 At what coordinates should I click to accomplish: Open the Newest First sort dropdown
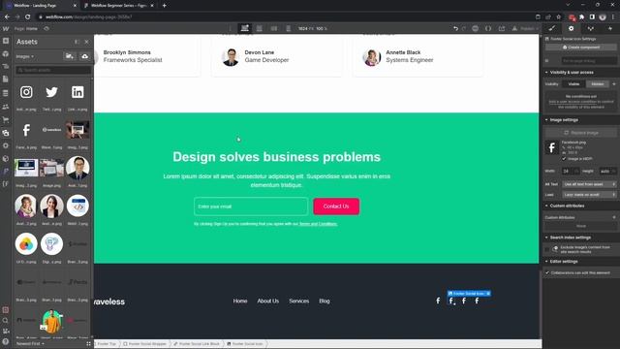pyautogui.click(x=30, y=344)
